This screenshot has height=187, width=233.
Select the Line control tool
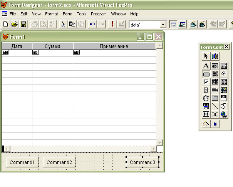[215, 106]
